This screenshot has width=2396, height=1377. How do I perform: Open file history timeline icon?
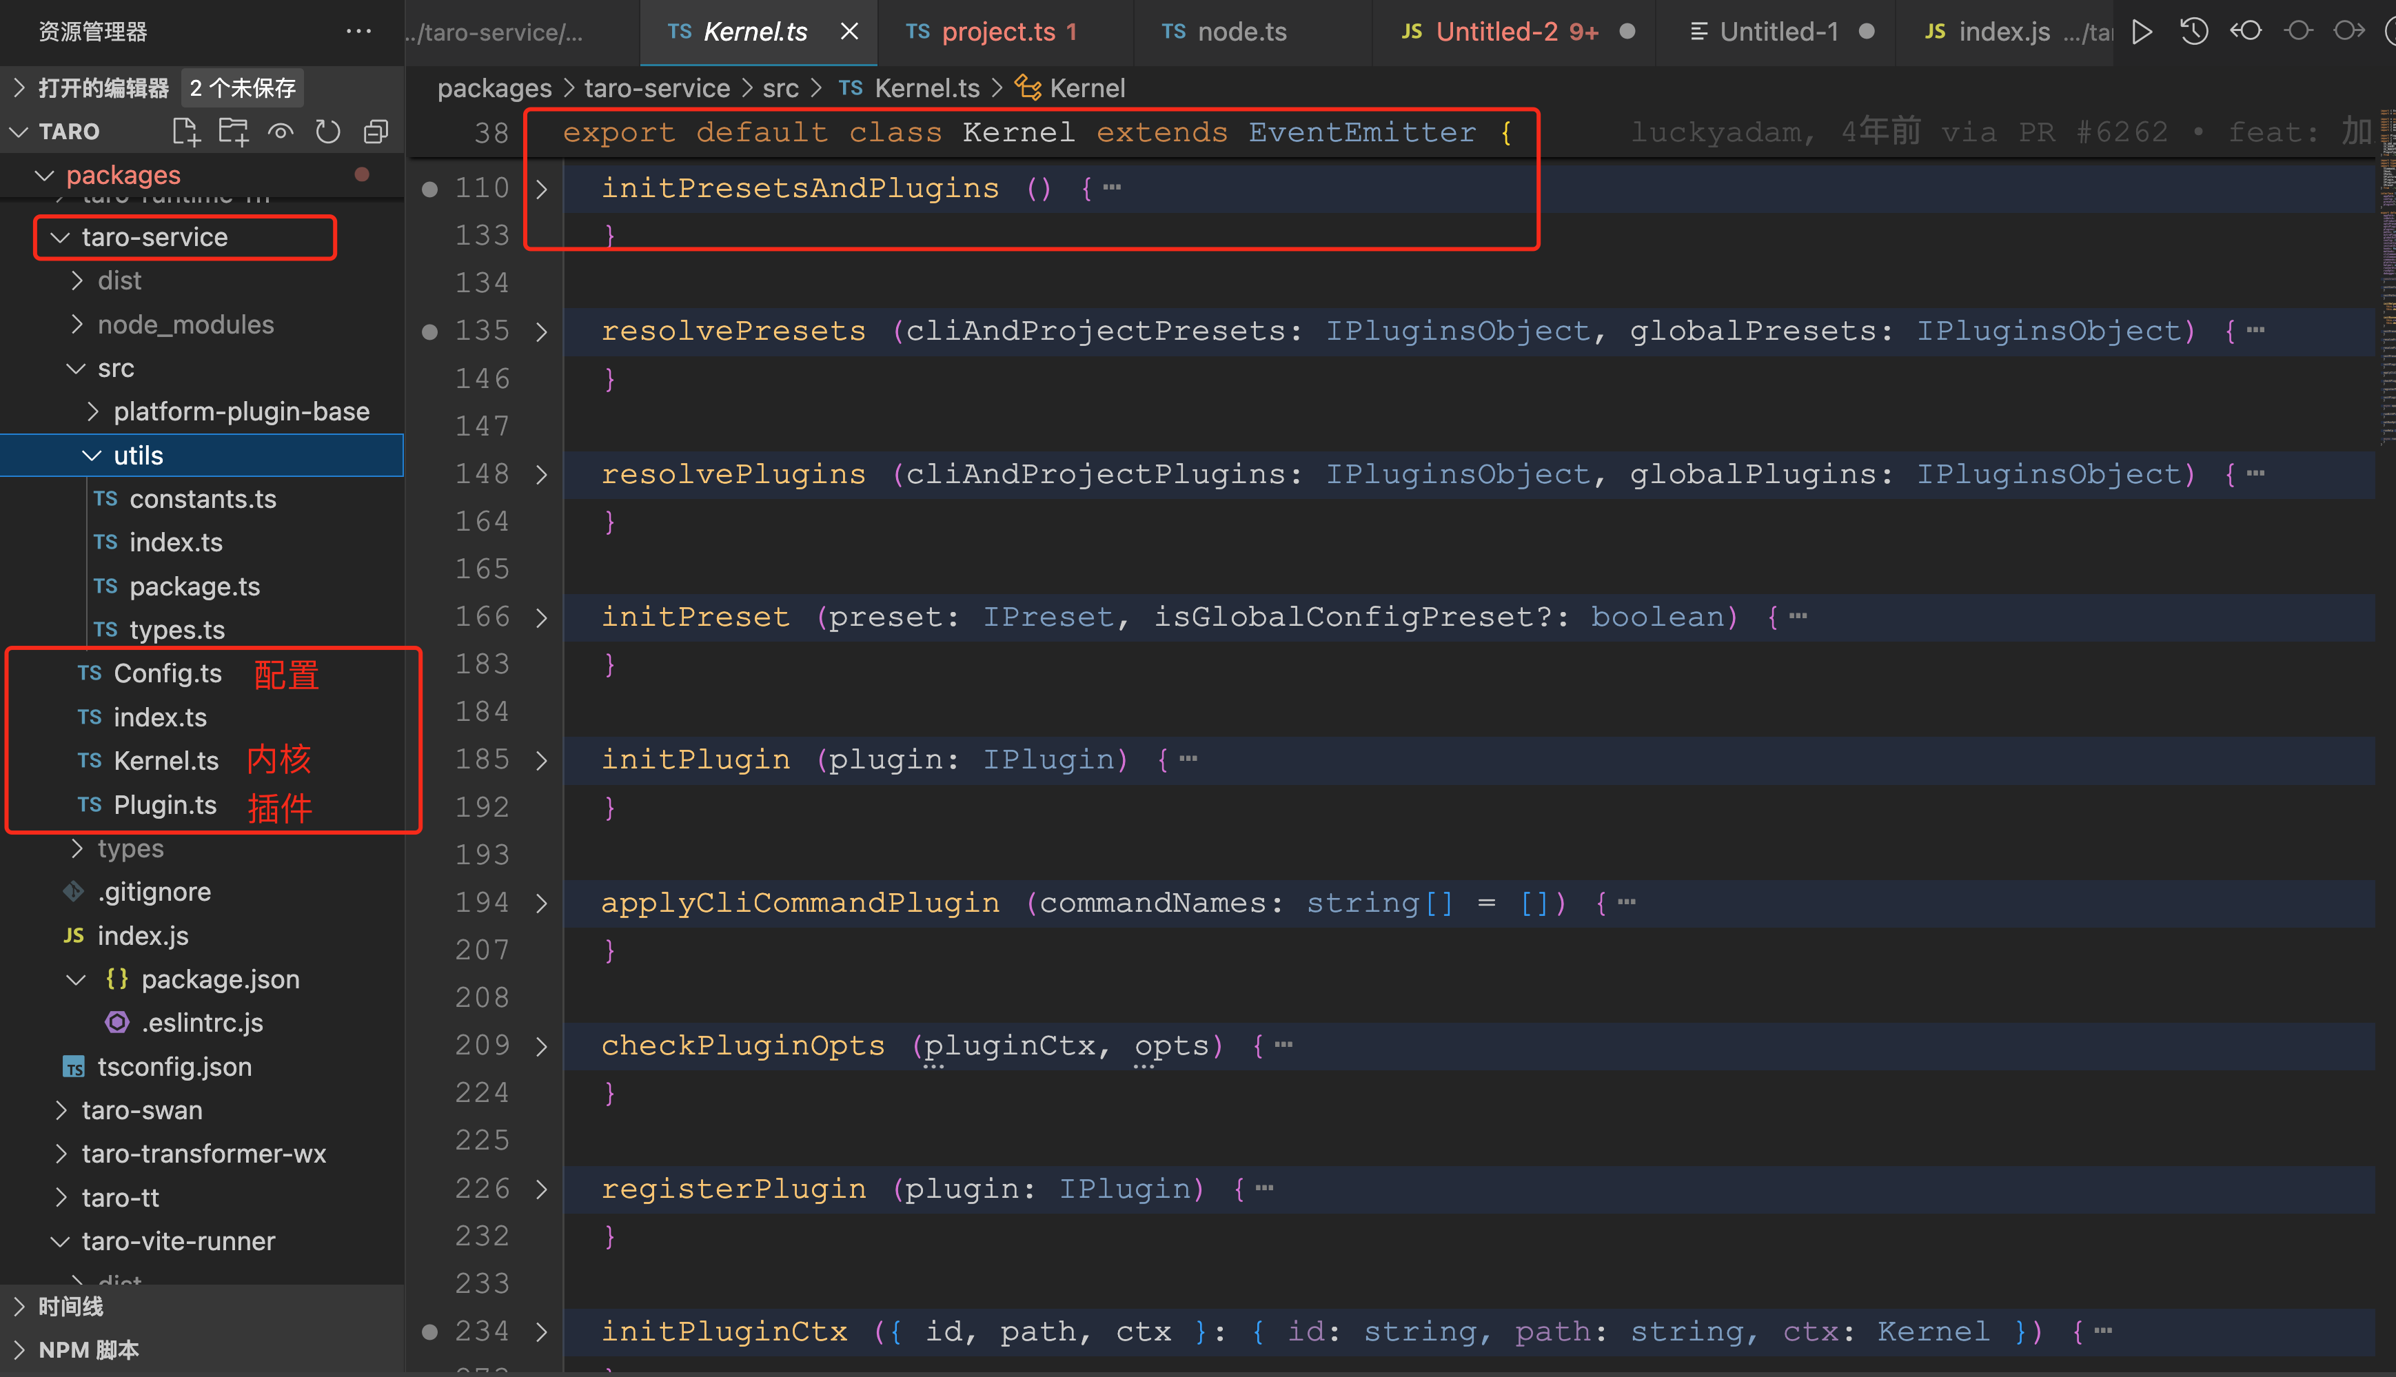[x=2193, y=32]
